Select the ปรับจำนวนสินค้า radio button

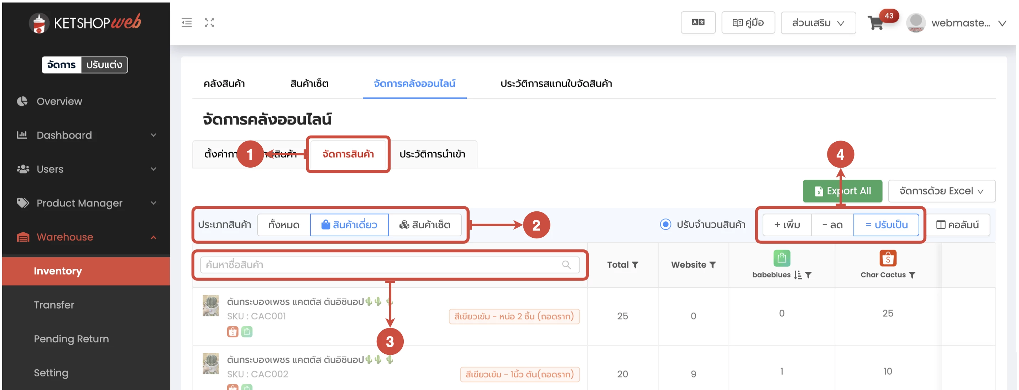665,225
